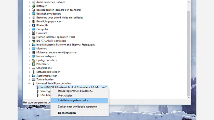The image size is (214, 120).
Task: Click the Beveiligingsapparaten security icon
Action: 34,22
